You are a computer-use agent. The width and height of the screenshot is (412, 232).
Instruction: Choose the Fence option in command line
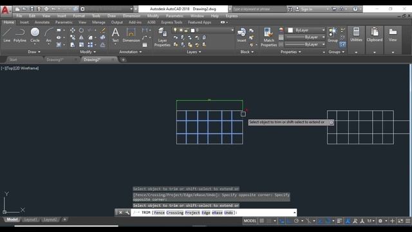(x=159, y=213)
